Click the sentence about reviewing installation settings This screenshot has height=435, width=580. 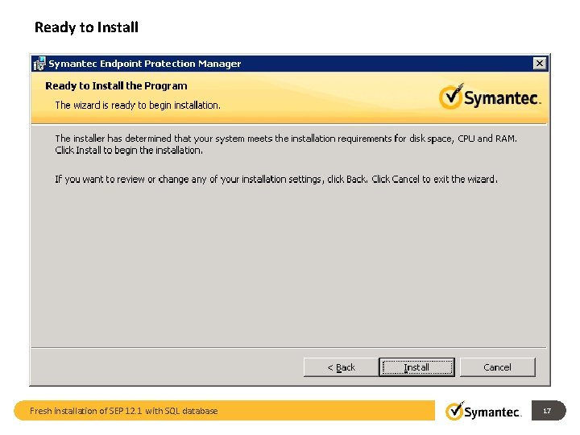(x=276, y=180)
